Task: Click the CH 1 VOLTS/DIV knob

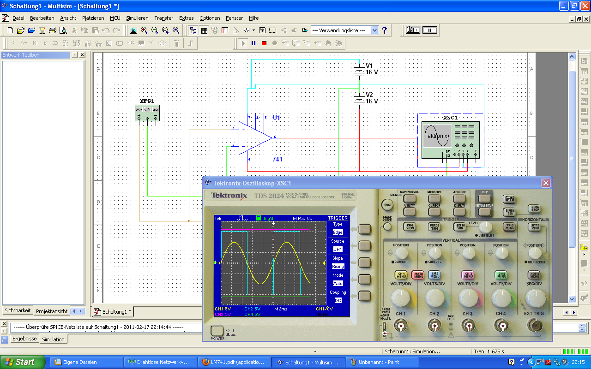Action: click(x=401, y=298)
